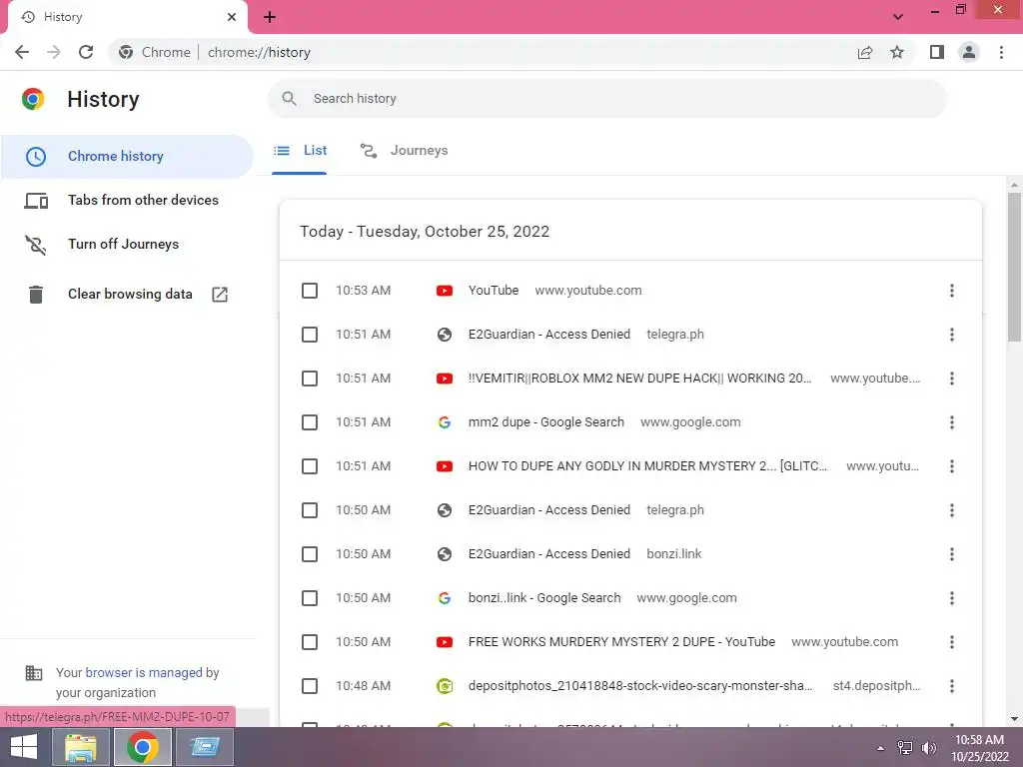Open 'HOW TO DUPE ANY GODLY' entry
This screenshot has height=767, width=1023.
click(x=647, y=466)
